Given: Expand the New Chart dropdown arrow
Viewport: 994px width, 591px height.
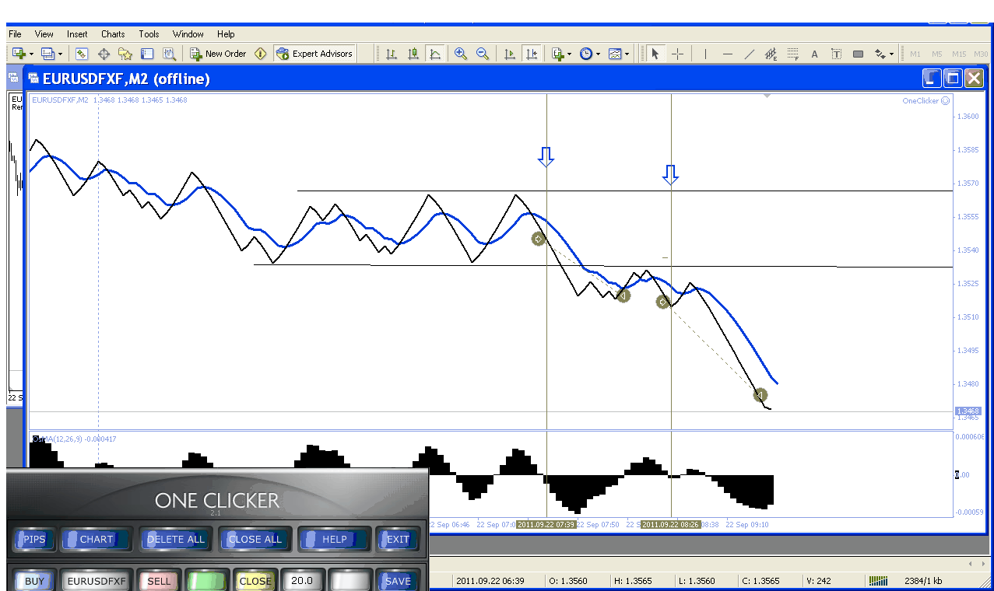Looking at the screenshot, I should tap(30, 54).
